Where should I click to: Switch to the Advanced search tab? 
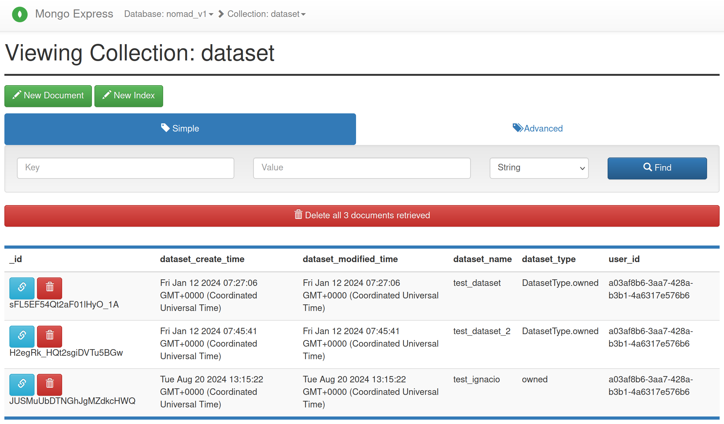coord(538,128)
